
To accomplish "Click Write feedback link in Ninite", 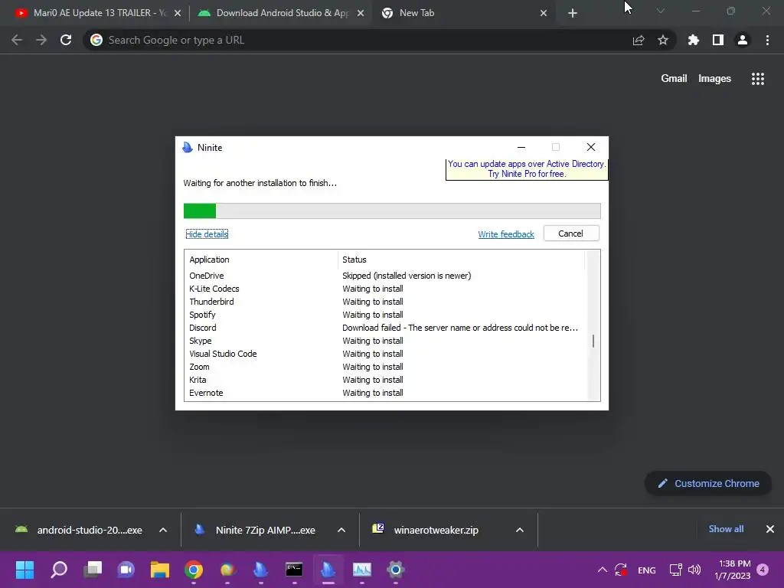I will (x=506, y=234).
